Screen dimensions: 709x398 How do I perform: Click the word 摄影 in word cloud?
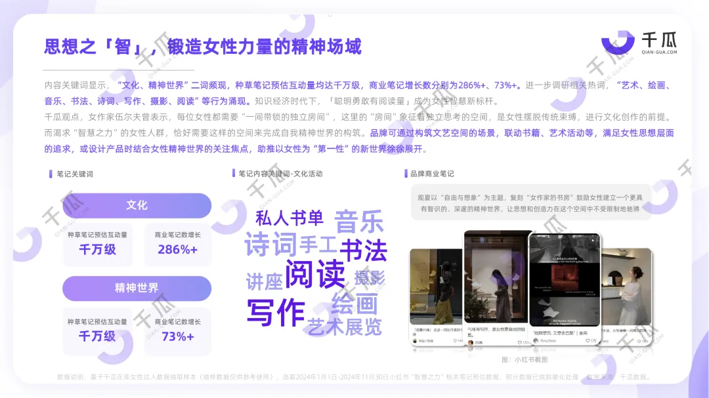(x=370, y=278)
